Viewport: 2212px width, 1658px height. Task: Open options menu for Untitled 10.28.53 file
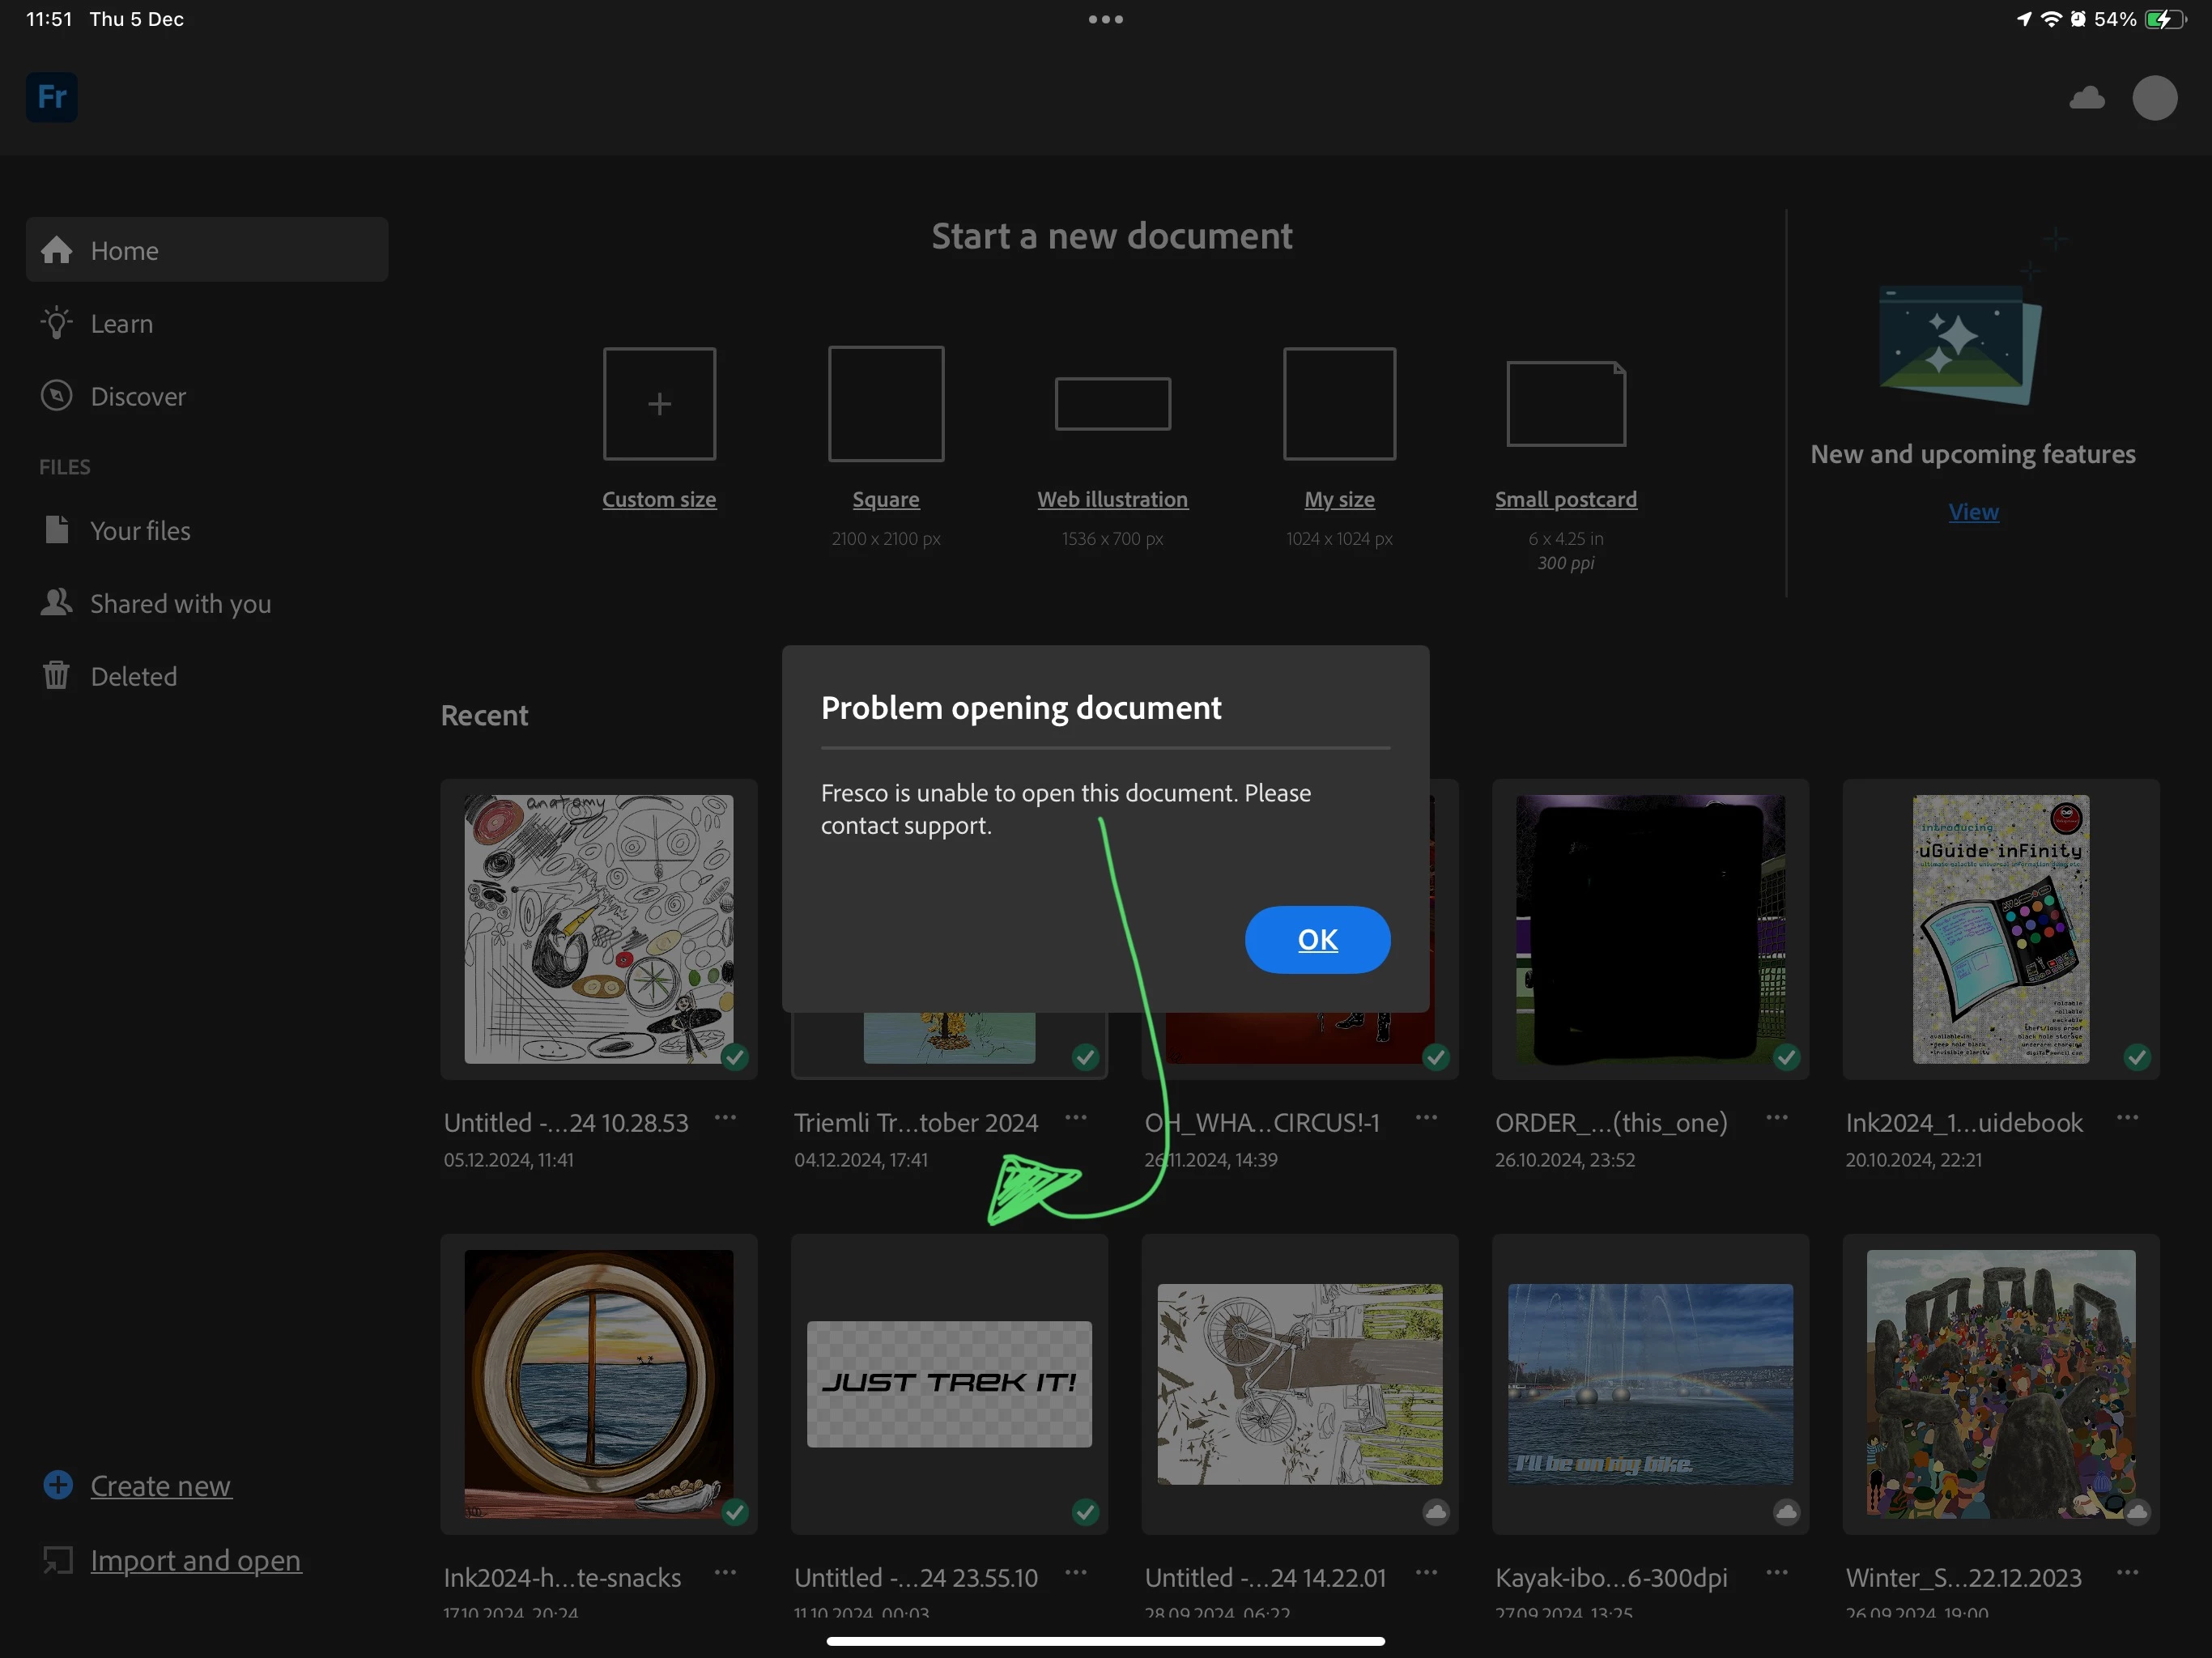pos(725,1118)
